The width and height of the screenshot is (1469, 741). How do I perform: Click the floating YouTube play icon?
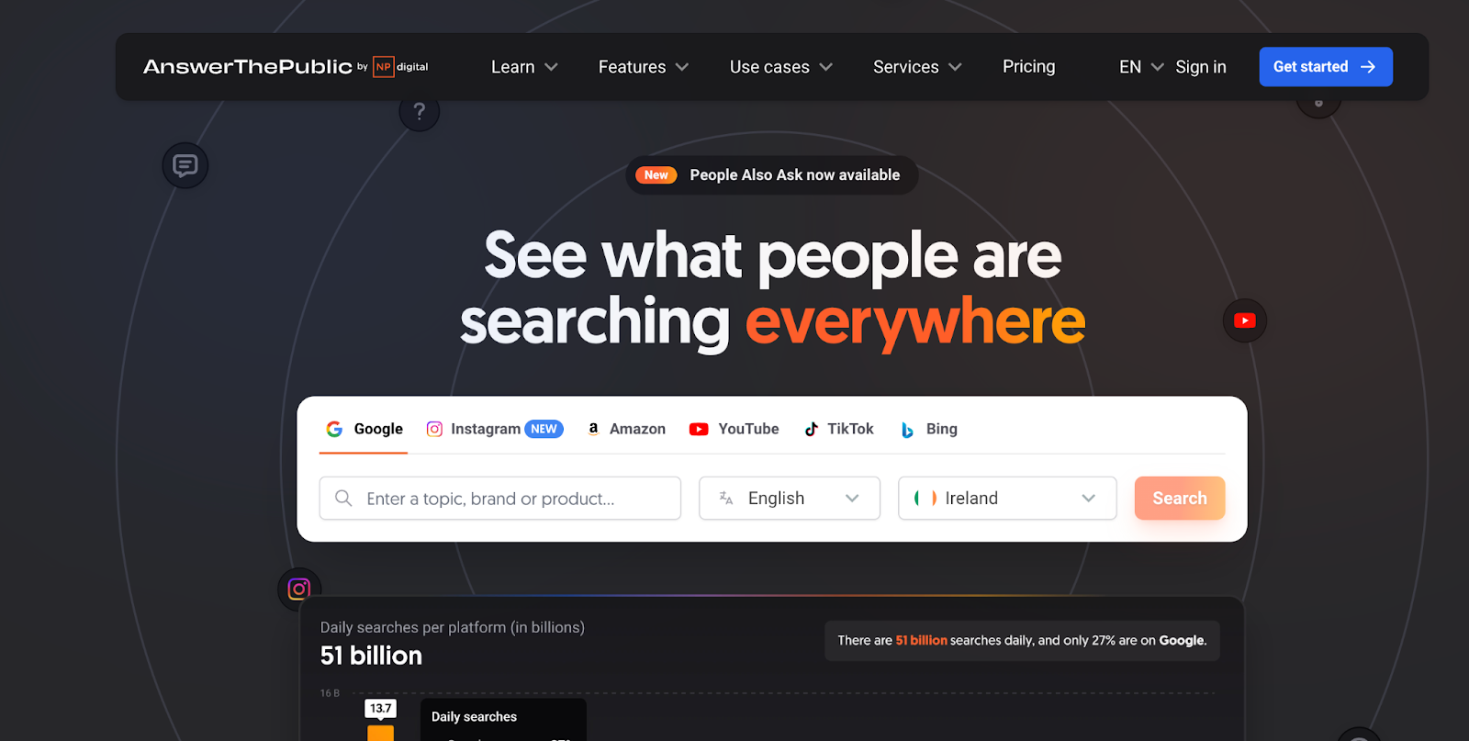click(x=1245, y=320)
